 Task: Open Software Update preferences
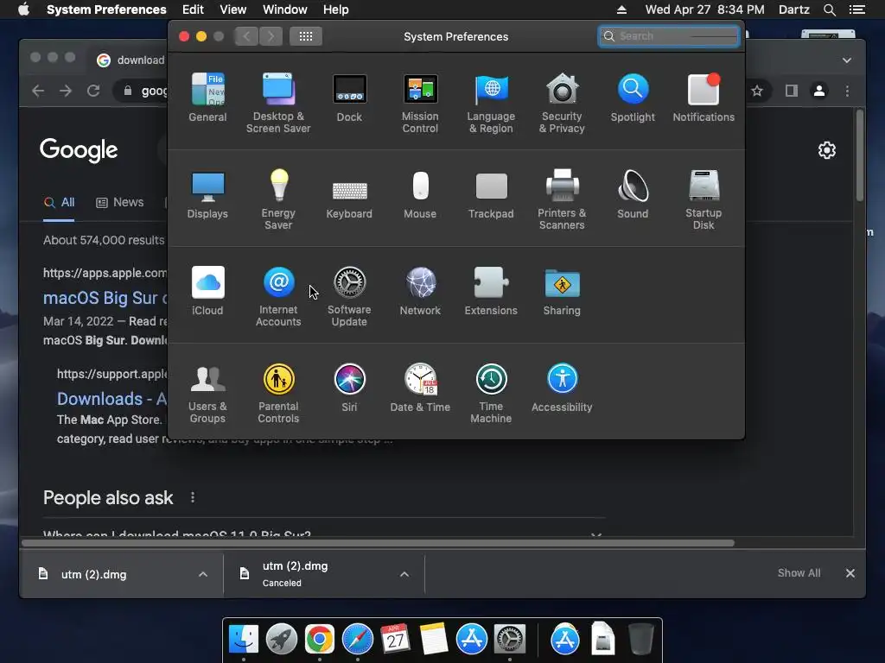(349, 297)
